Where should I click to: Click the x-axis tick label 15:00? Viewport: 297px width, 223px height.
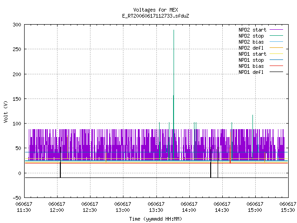[x=255, y=210]
